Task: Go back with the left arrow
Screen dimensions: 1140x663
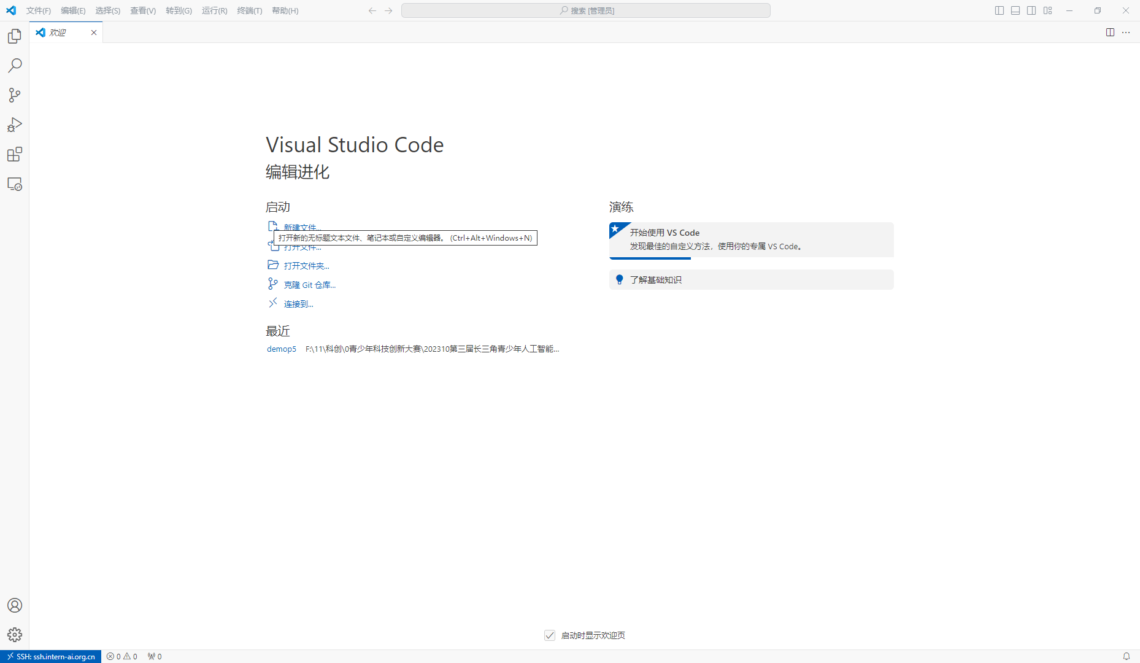Action: [372, 10]
